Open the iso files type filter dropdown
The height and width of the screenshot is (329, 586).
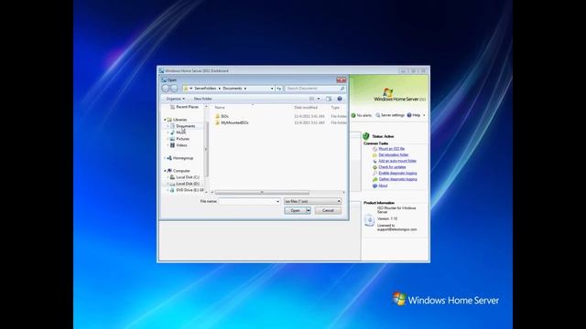tap(312, 201)
